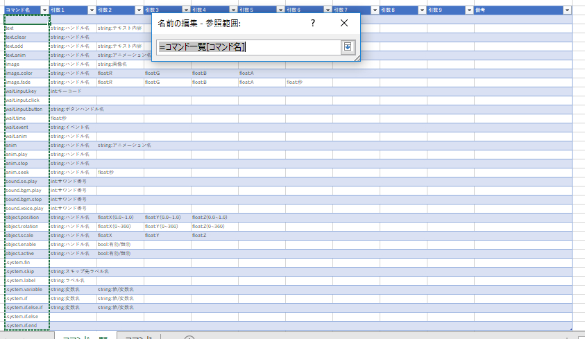Select the text.clear command cell
Screen dimensions: 585x339
27,37
